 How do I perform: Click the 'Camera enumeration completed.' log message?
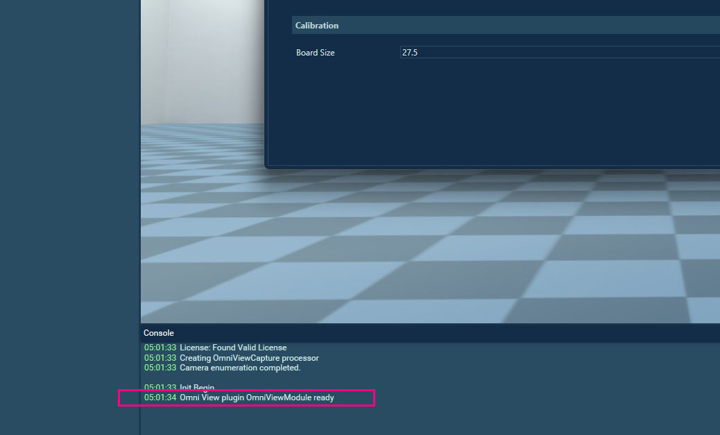tap(240, 368)
